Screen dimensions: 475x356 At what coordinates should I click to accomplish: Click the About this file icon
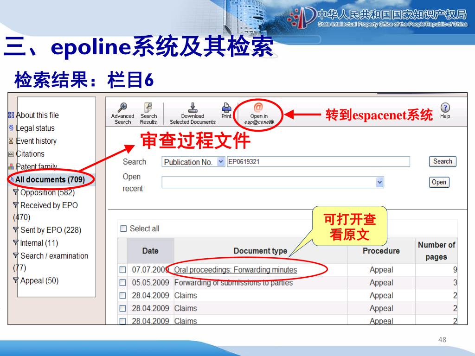click(x=11, y=115)
